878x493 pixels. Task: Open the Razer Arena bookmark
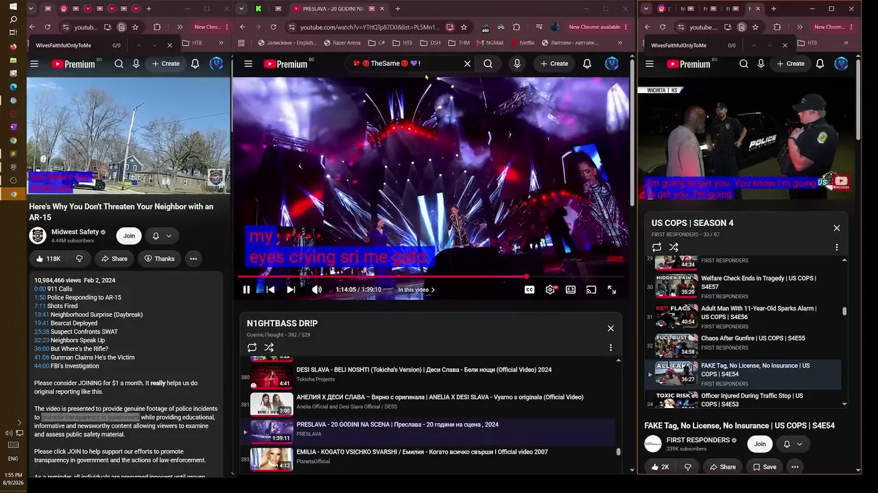[x=341, y=42]
